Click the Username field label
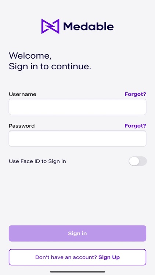The image size is (155, 275). tap(22, 94)
